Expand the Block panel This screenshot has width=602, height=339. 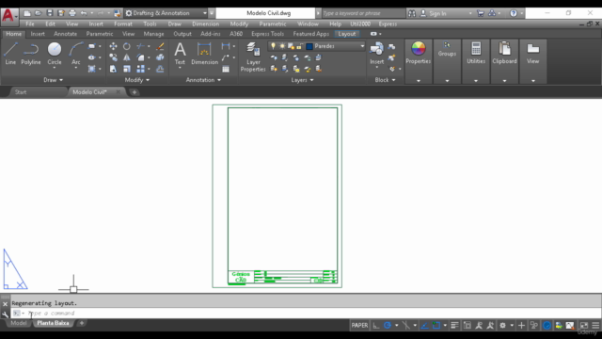(385, 80)
